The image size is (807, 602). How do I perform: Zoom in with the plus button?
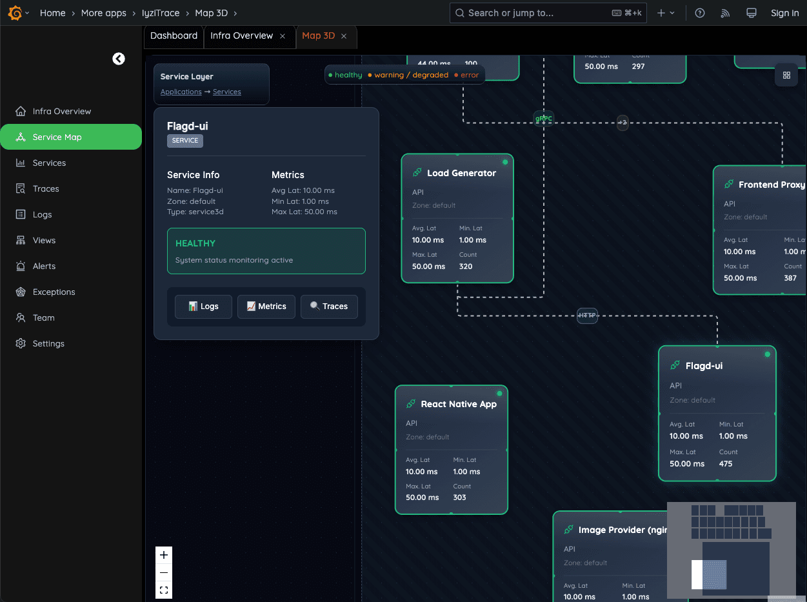[164, 555]
